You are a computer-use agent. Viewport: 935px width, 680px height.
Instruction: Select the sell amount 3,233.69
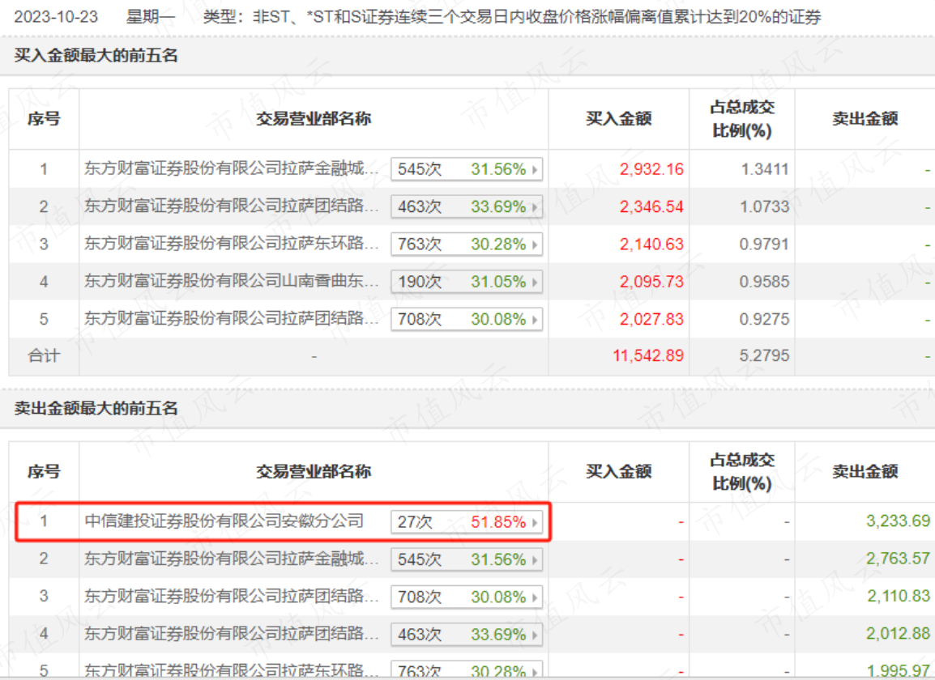(898, 521)
